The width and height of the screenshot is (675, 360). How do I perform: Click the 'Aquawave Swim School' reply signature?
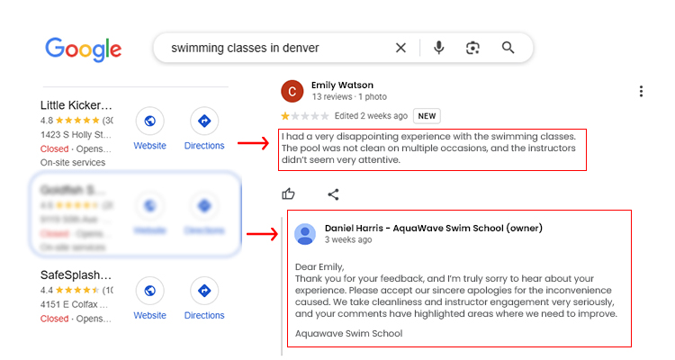click(348, 333)
